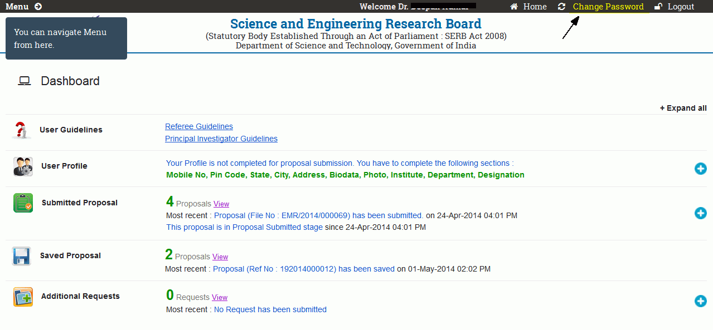The image size is (713, 330).
Task: Click the User Guidelines question mark icon
Action: (x=21, y=130)
